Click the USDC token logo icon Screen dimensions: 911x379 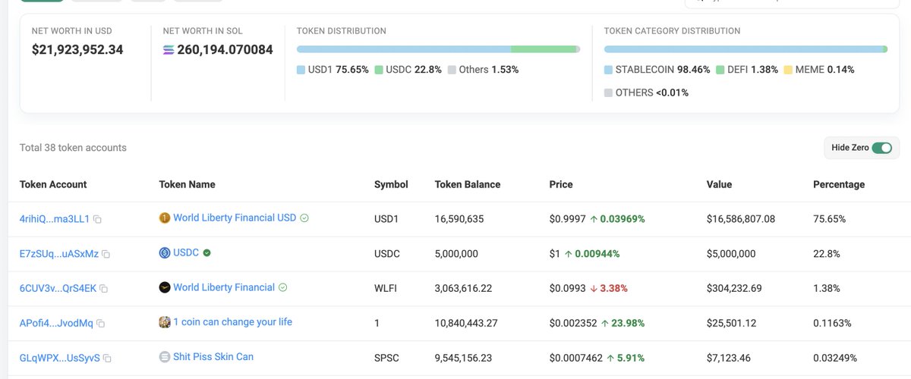[x=165, y=253]
